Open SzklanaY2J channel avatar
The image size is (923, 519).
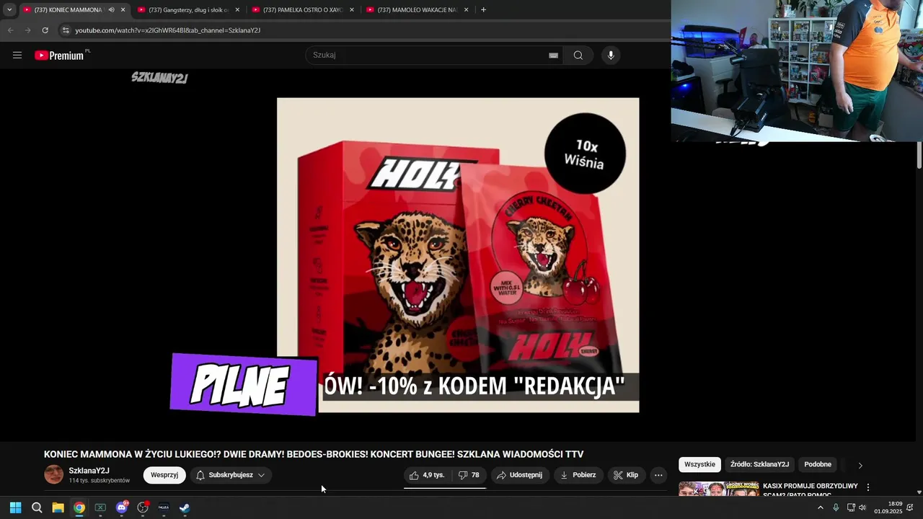[54, 474]
